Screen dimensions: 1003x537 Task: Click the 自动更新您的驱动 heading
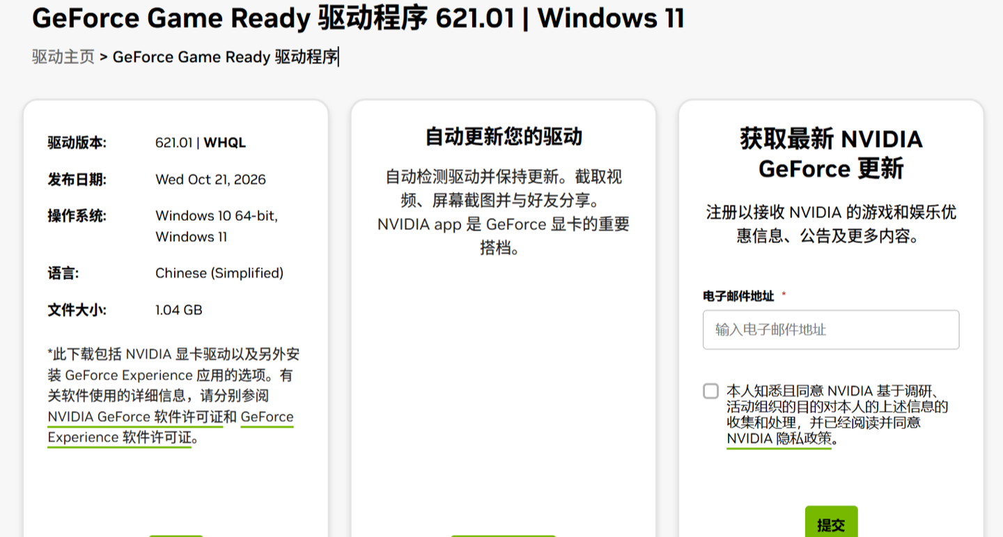coord(504,137)
